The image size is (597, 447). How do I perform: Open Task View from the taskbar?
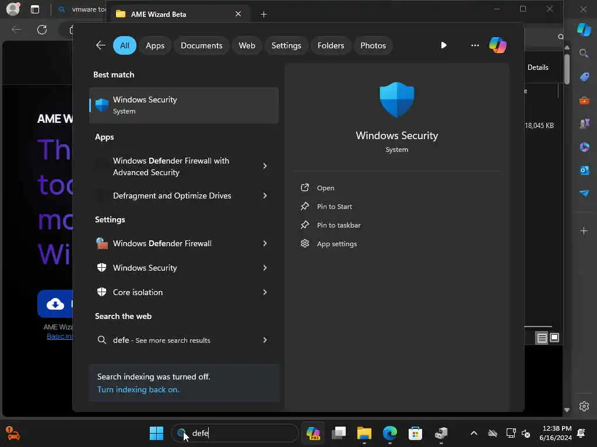click(339, 433)
